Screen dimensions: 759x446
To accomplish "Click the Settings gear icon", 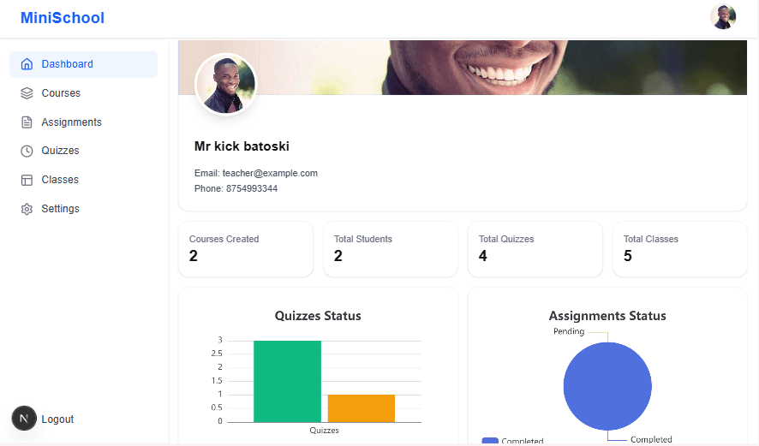I will [x=27, y=209].
